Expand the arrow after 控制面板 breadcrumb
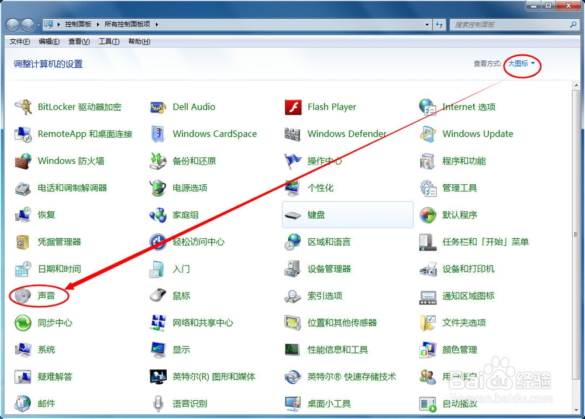Screen dimensions: 585x419 coord(98,24)
